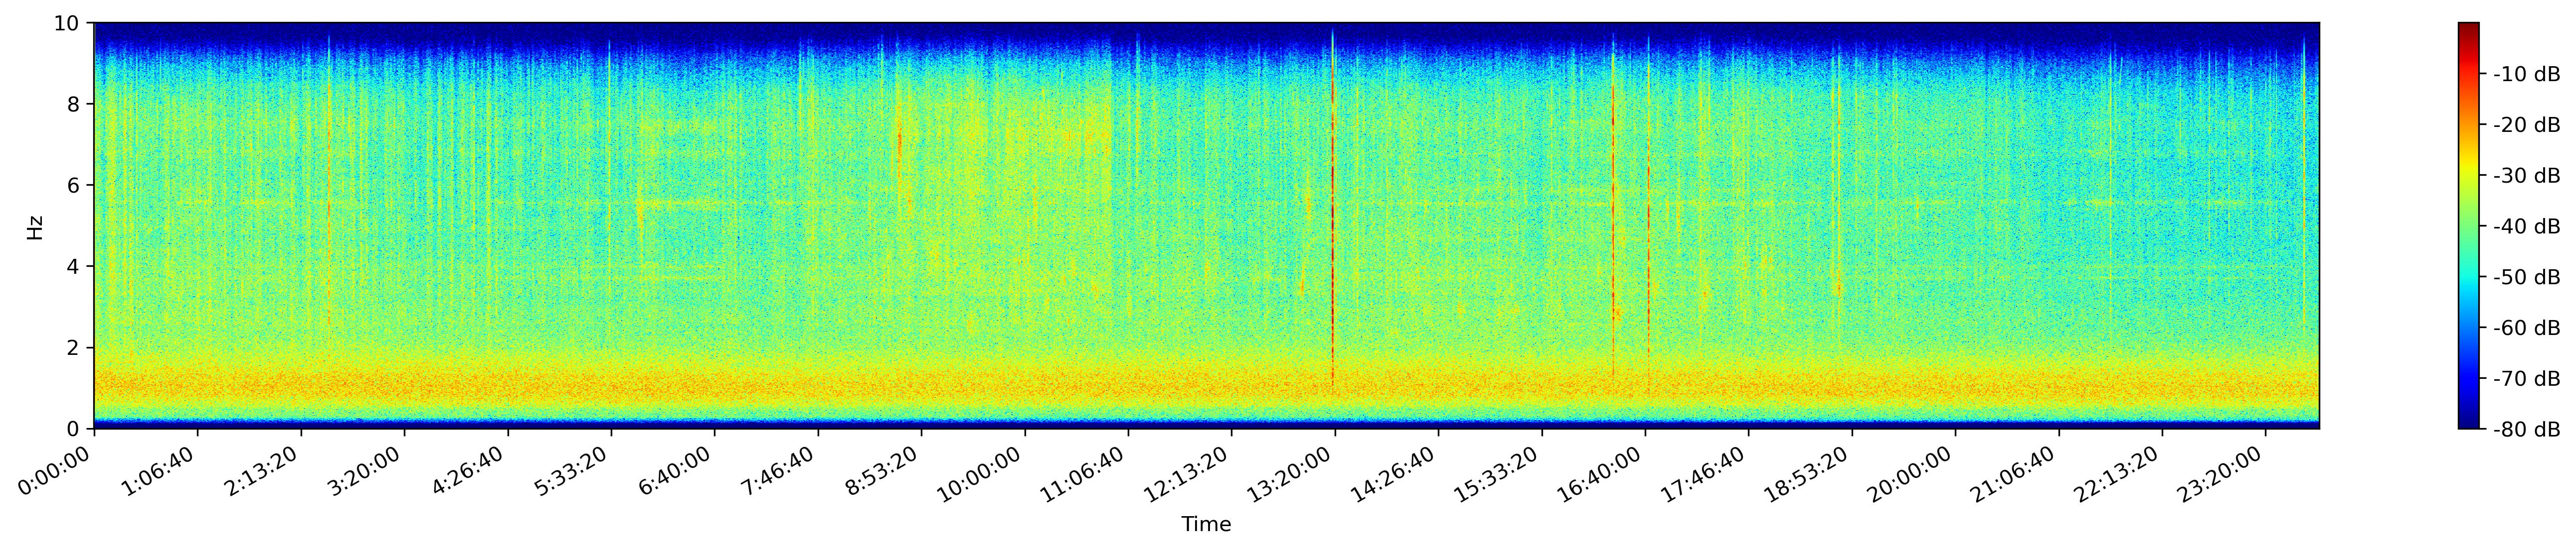2576x550 pixels.
Task: Click the 8 Hz frequency tick label
Action: coord(75,104)
